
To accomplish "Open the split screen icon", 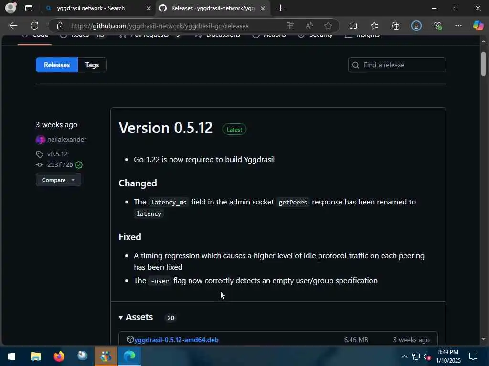I will click(x=353, y=26).
